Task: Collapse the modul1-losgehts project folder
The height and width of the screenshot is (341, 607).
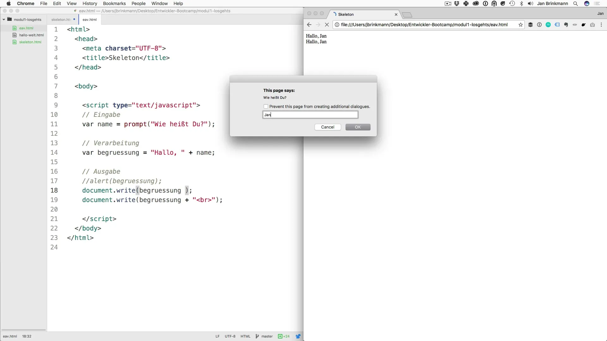Action: click(4, 20)
